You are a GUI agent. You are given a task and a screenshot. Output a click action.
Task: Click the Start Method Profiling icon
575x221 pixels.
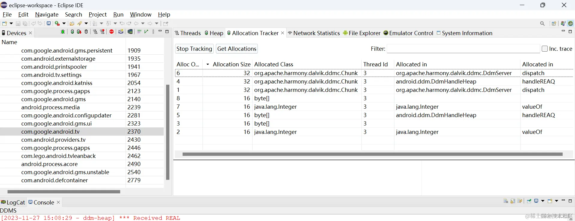(x=102, y=32)
